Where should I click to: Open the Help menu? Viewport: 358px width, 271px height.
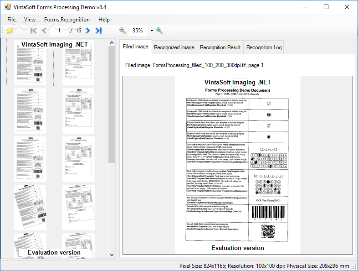point(104,20)
